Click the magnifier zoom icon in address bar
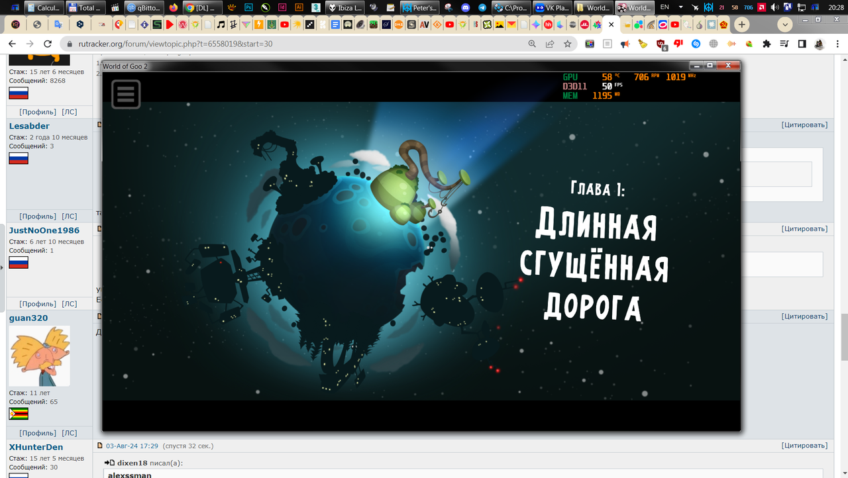The height and width of the screenshot is (478, 848). [x=532, y=44]
